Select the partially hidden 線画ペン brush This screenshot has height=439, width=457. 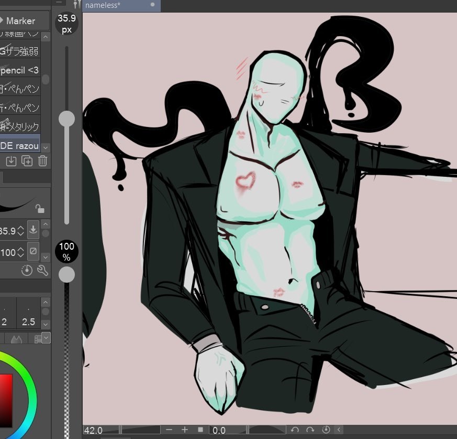20,35
